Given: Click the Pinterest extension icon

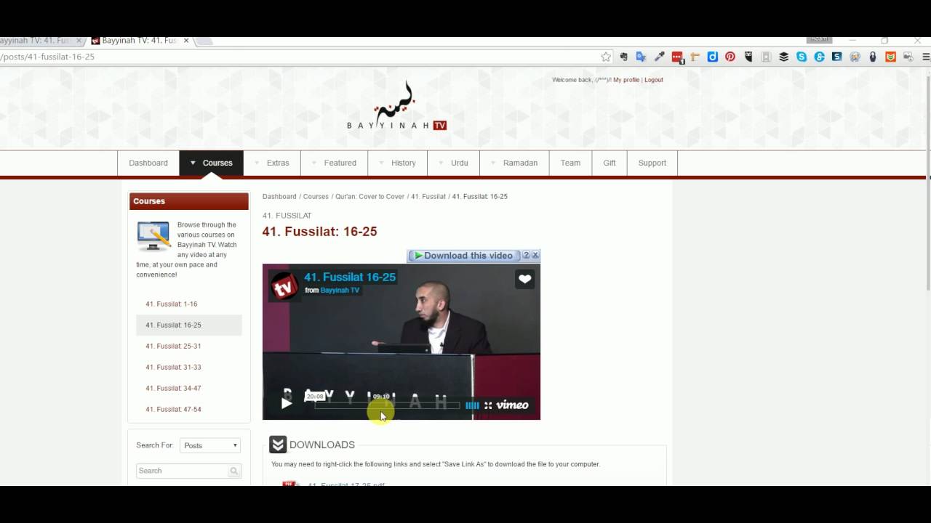Looking at the screenshot, I should pyautogui.click(x=730, y=57).
